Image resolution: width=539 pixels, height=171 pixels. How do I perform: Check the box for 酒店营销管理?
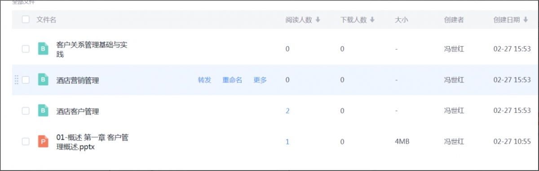[x=26, y=80]
